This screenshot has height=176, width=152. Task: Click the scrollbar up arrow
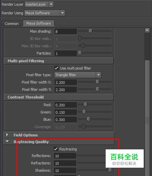[x=147, y=30]
